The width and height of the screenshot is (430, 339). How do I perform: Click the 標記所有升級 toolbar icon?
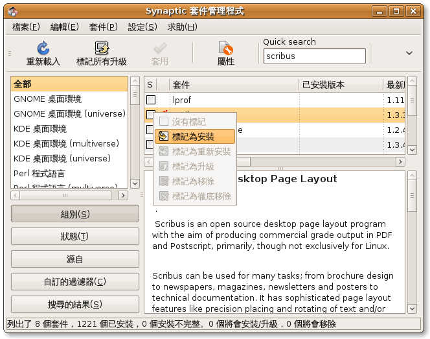pos(102,48)
